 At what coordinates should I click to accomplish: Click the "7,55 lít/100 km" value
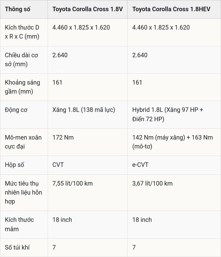(73, 184)
